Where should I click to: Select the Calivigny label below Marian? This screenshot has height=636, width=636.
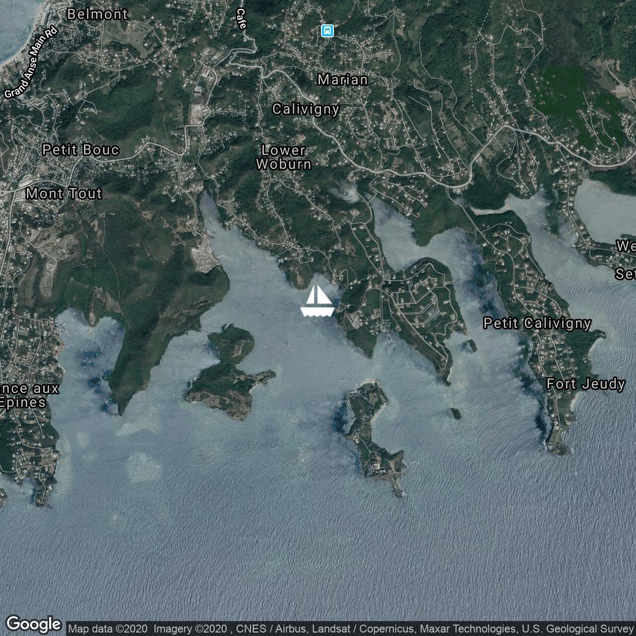306,109
